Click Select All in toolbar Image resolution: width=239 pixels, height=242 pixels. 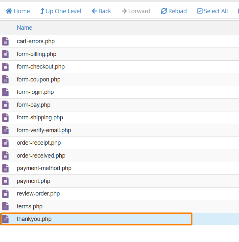click(x=212, y=11)
